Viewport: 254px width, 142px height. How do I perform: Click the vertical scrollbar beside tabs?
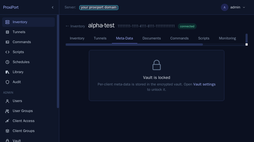[x=247, y=38]
